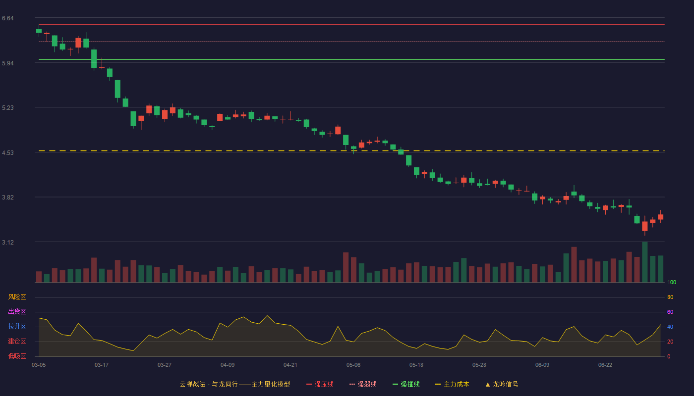
Task: Click the 05-18 date label
Action: (x=416, y=365)
